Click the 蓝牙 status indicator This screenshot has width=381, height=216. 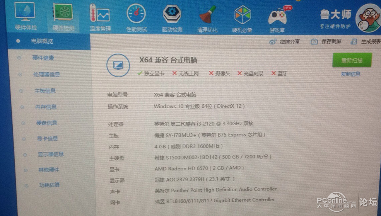[x=279, y=73]
